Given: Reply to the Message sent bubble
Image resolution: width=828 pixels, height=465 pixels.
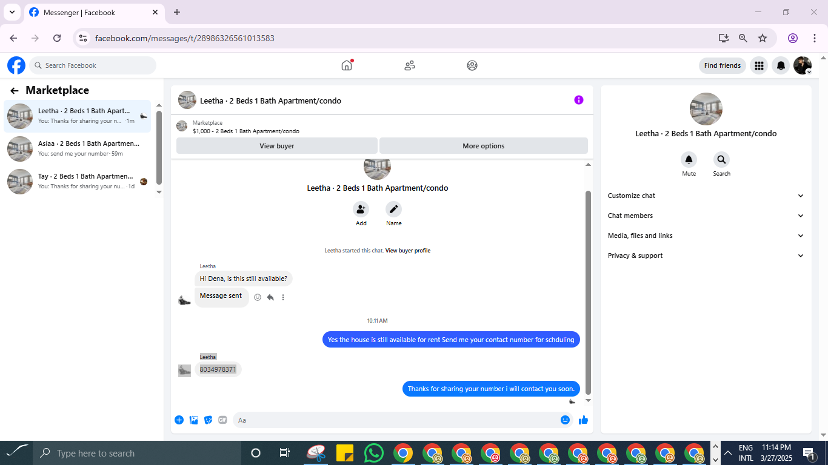Looking at the screenshot, I should coord(270,297).
